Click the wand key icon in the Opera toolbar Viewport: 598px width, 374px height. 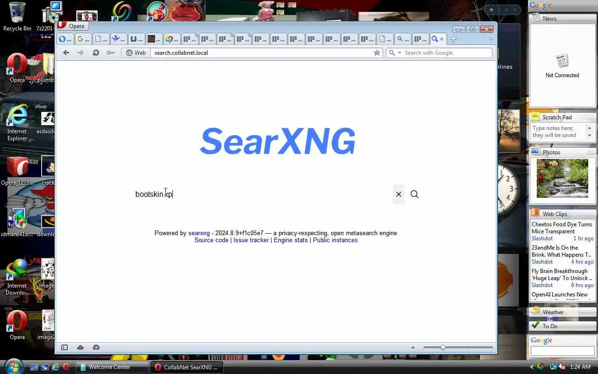coord(110,53)
